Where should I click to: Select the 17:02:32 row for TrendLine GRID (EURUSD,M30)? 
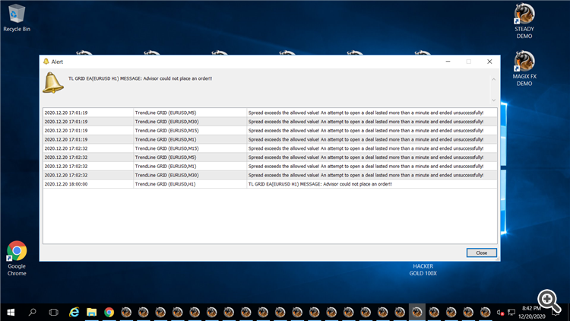pyautogui.click(x=270, y=175)
